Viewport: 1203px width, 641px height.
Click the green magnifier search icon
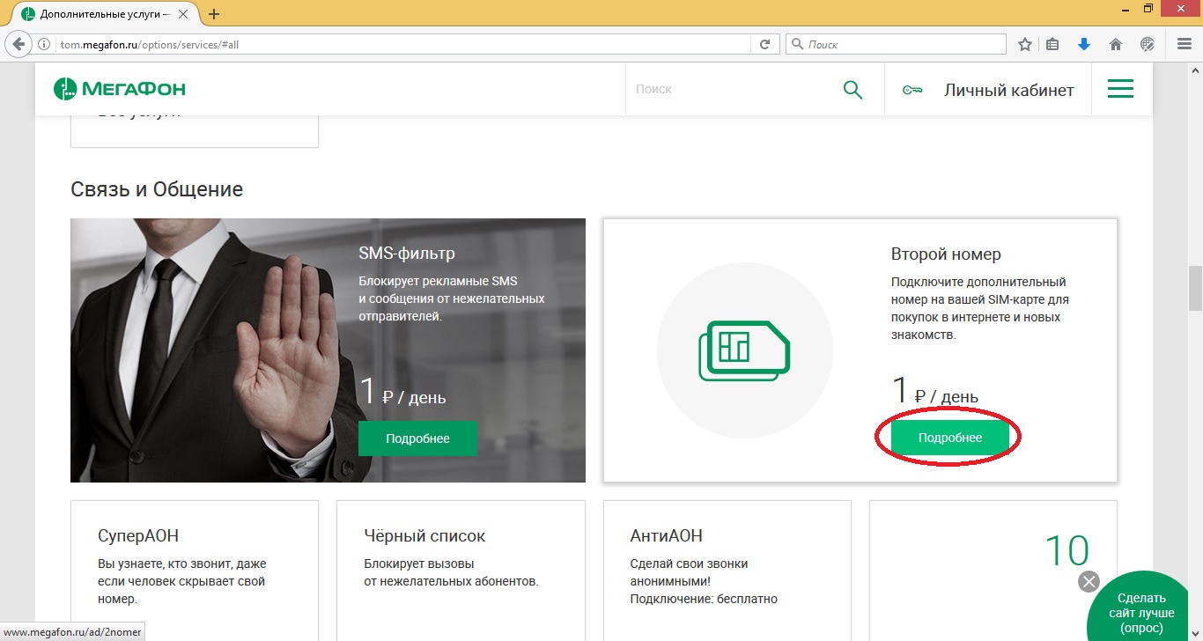pyautogui.click(x=852, y=89)
